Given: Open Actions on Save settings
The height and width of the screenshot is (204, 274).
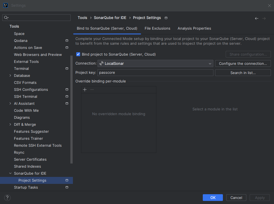Looking at the screenshot, I should [28, 48].
